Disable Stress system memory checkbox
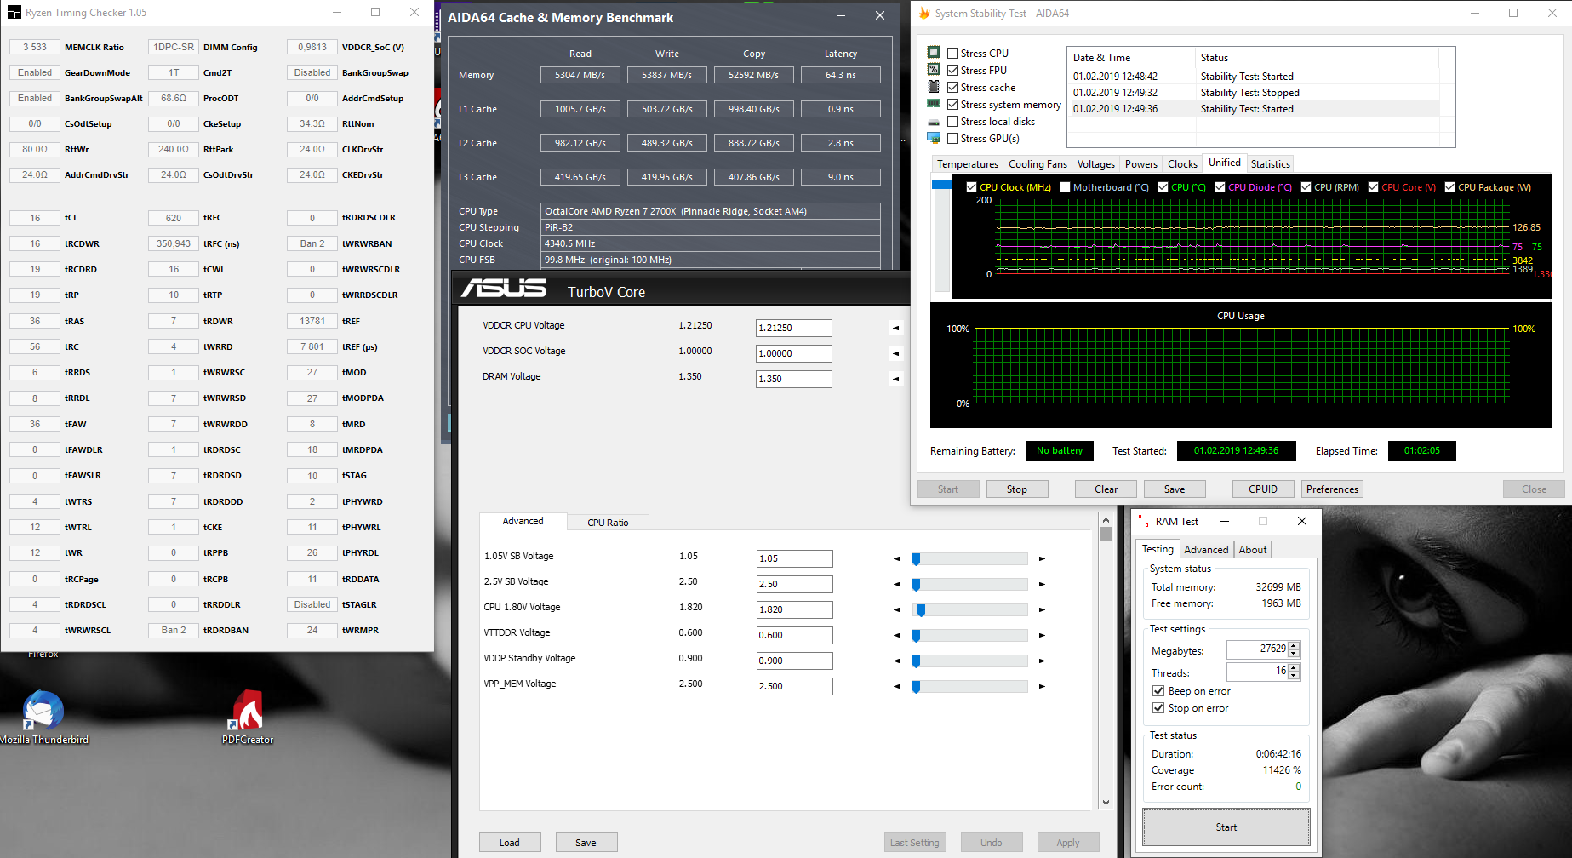 [953, 105]
